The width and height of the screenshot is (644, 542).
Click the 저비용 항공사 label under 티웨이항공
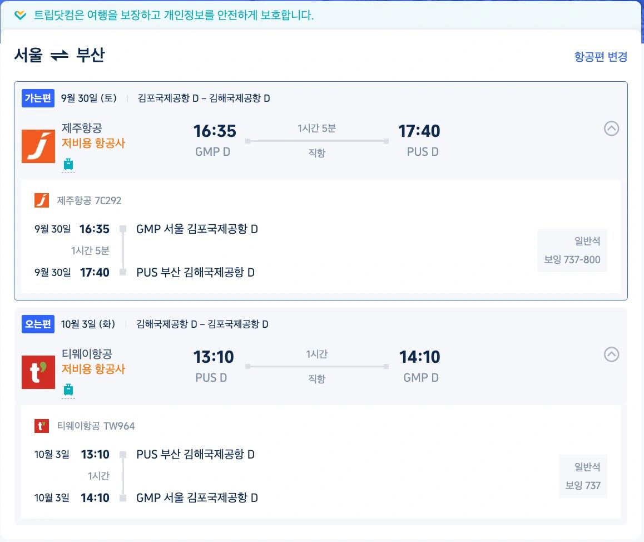point(93,368)
